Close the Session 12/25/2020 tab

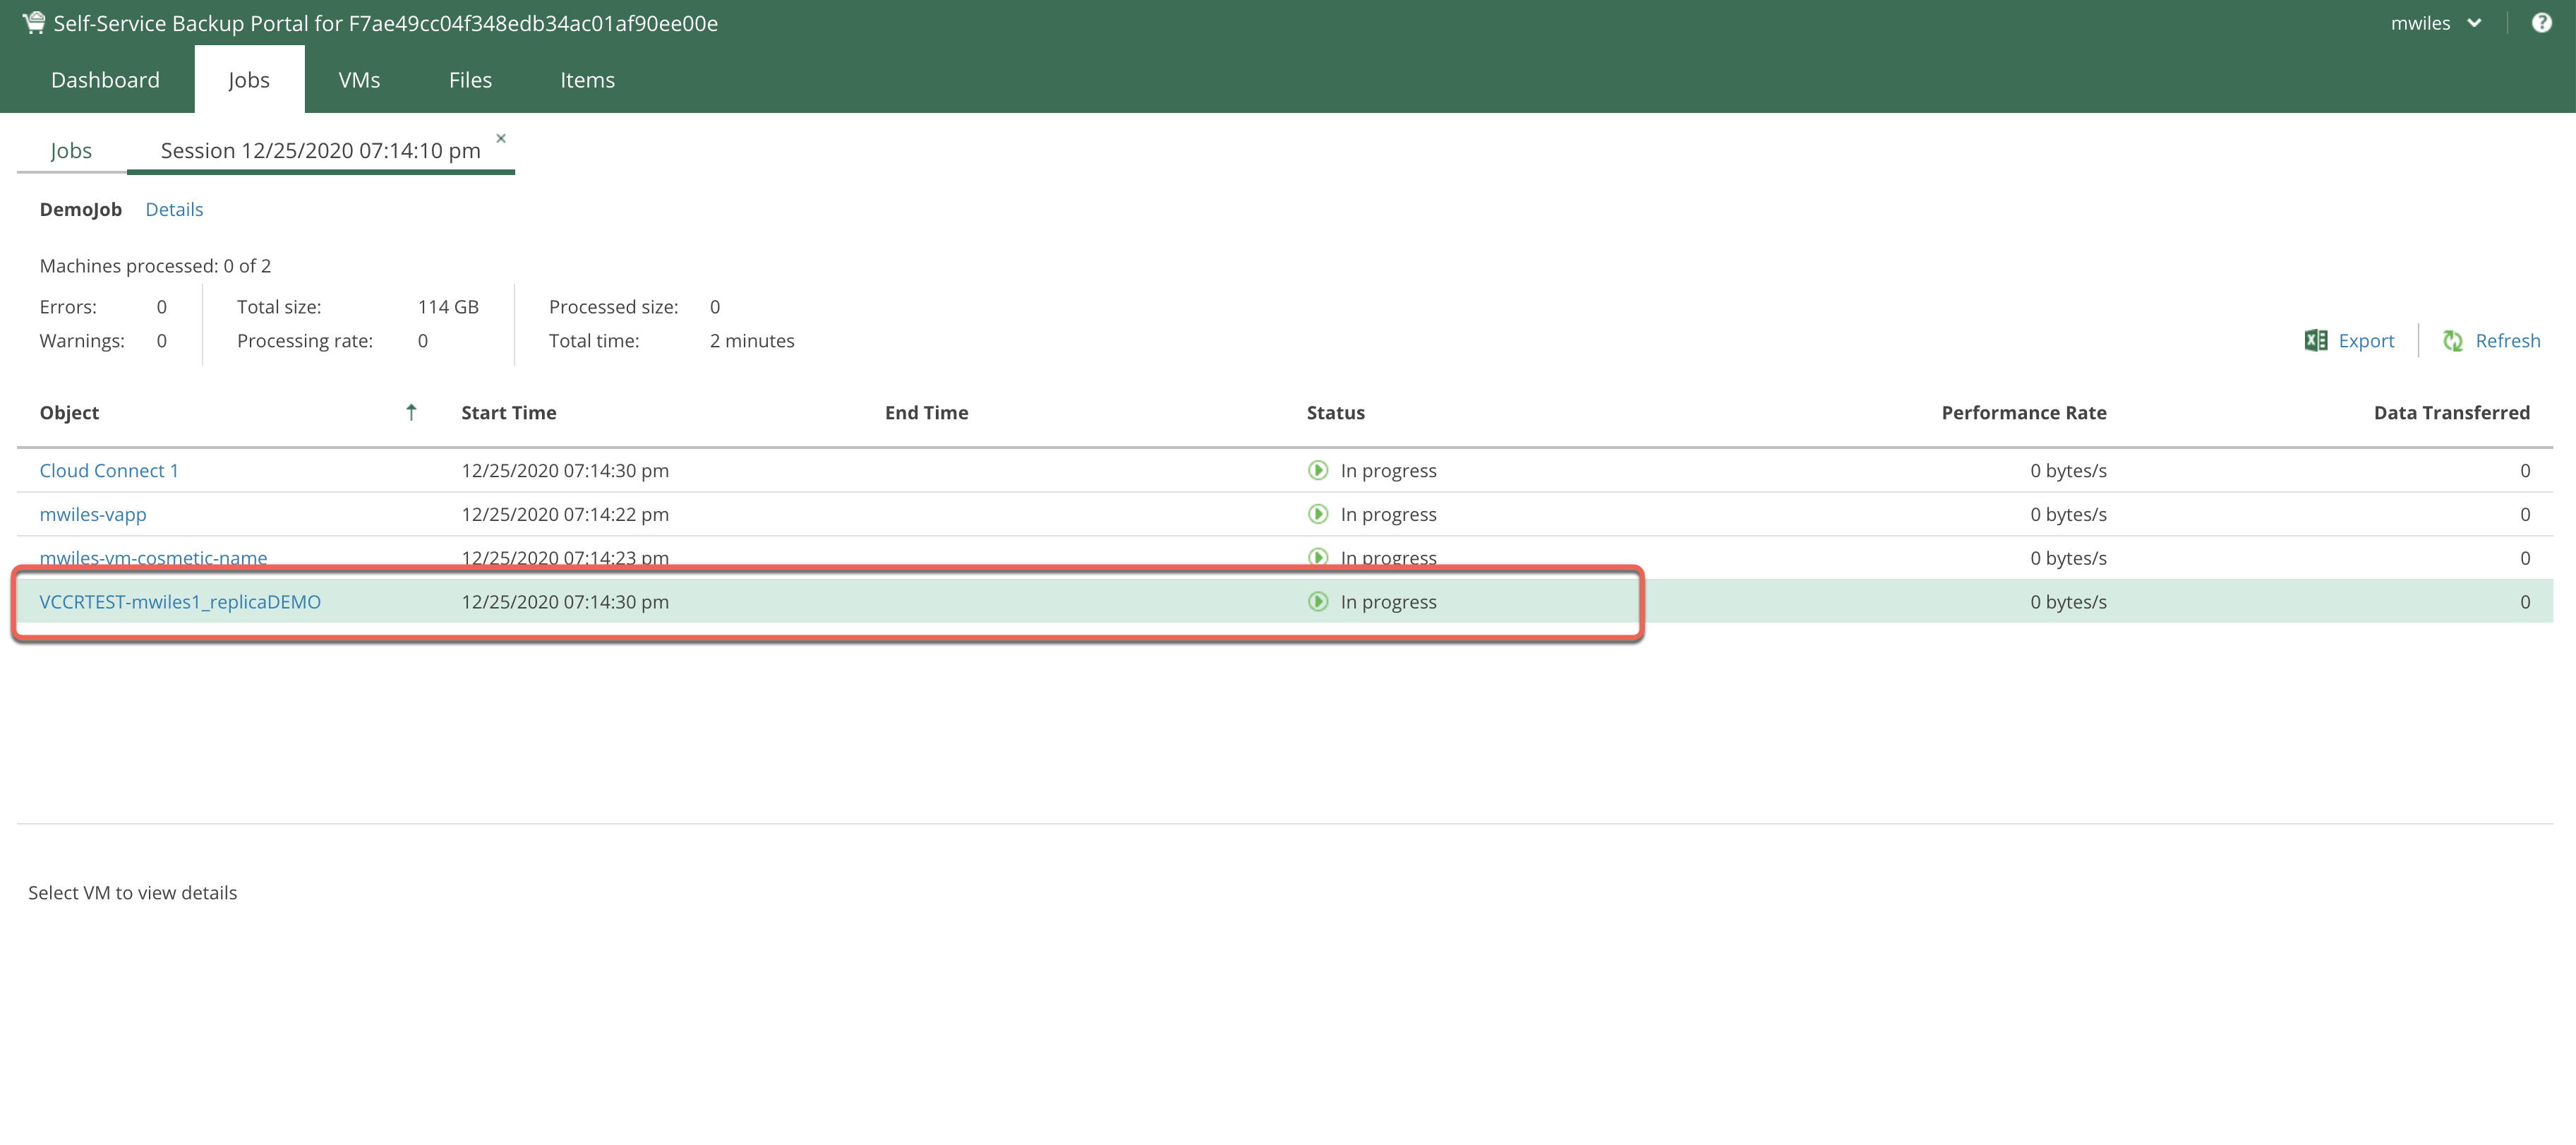pos(501,138)
